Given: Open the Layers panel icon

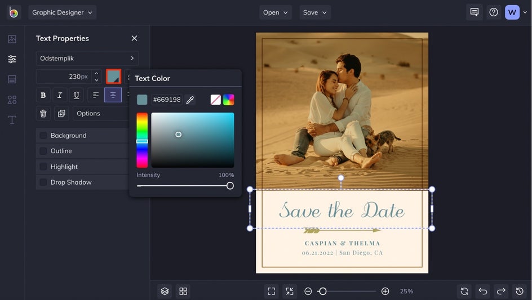Looking at the screenshot, I should pos(165,291).
